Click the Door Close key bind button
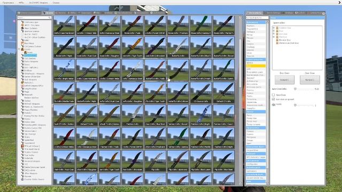Screen dimensions: 342x192 click(x=310, y=79)
